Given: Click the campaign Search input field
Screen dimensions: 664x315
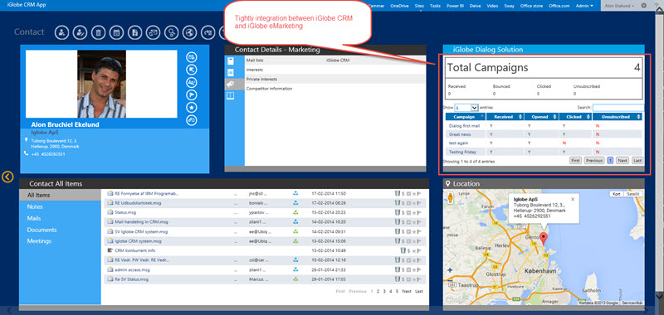Looking at the screenshot, I should (618, 108).
